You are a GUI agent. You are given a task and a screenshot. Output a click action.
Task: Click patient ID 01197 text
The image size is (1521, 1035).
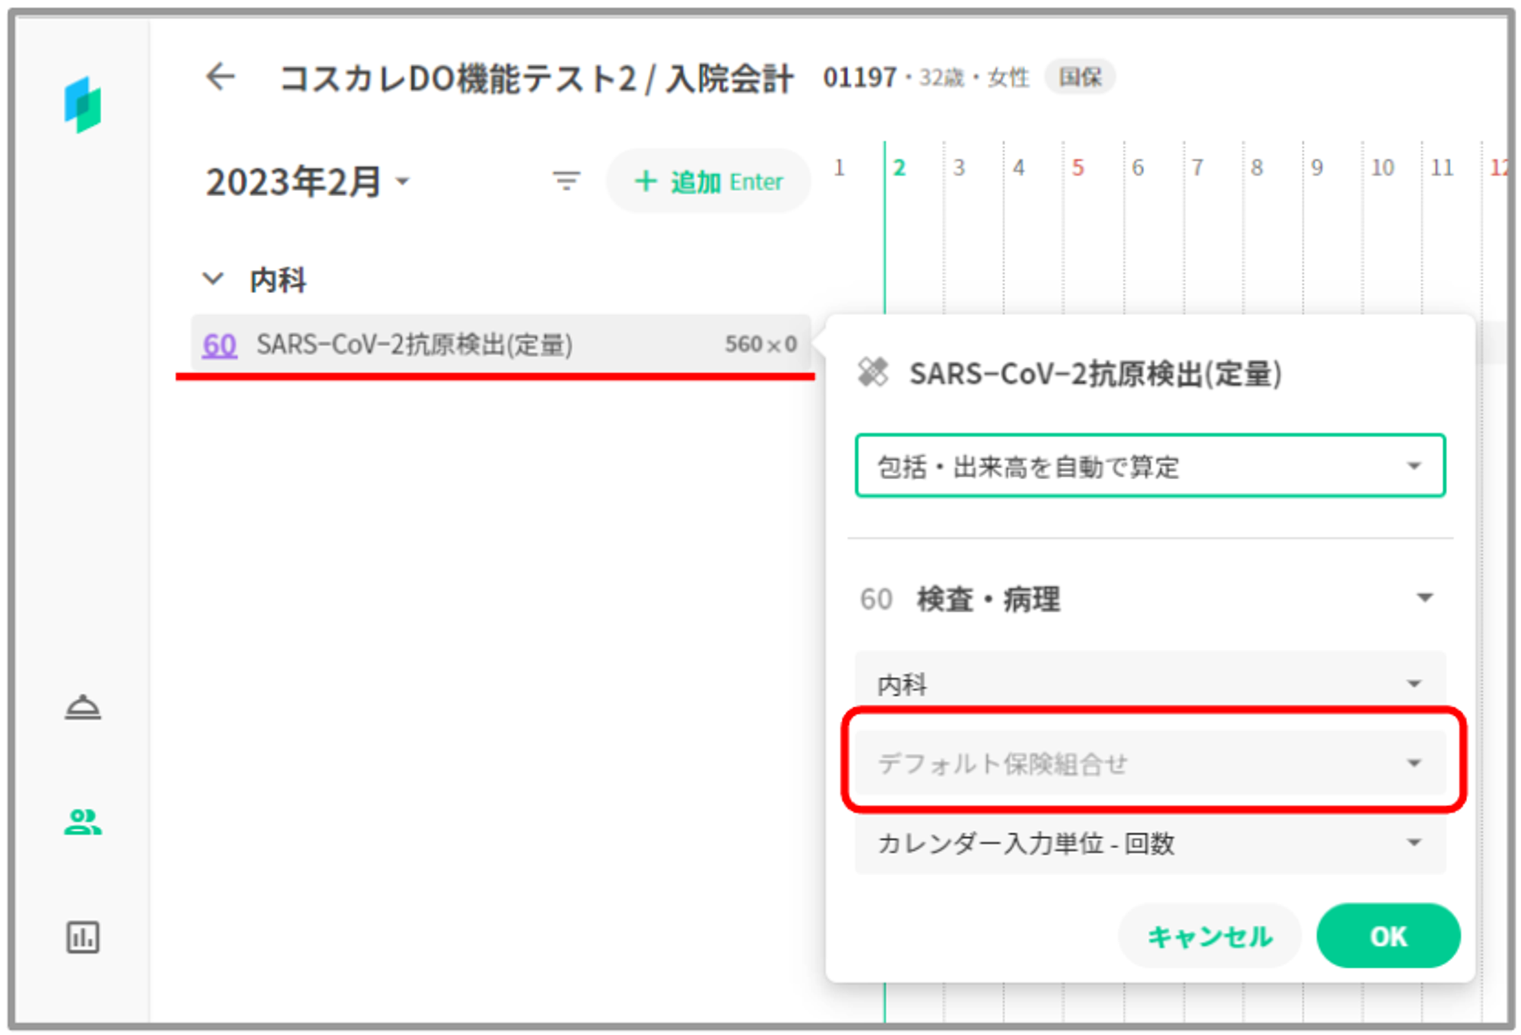pyautogui.click(x=859, y=77)
